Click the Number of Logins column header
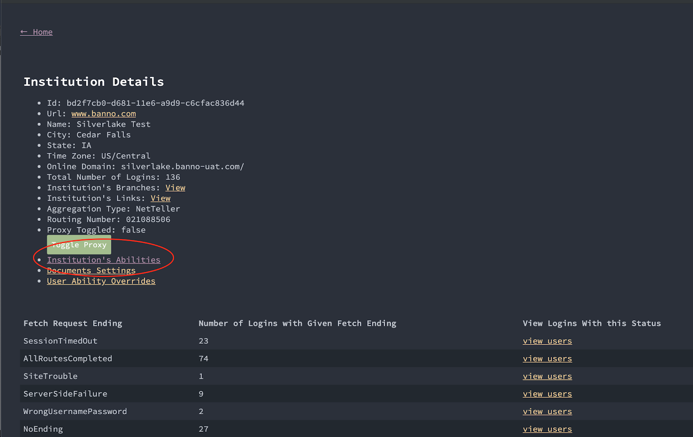The image size is (693, 437). tap(297, 323)
